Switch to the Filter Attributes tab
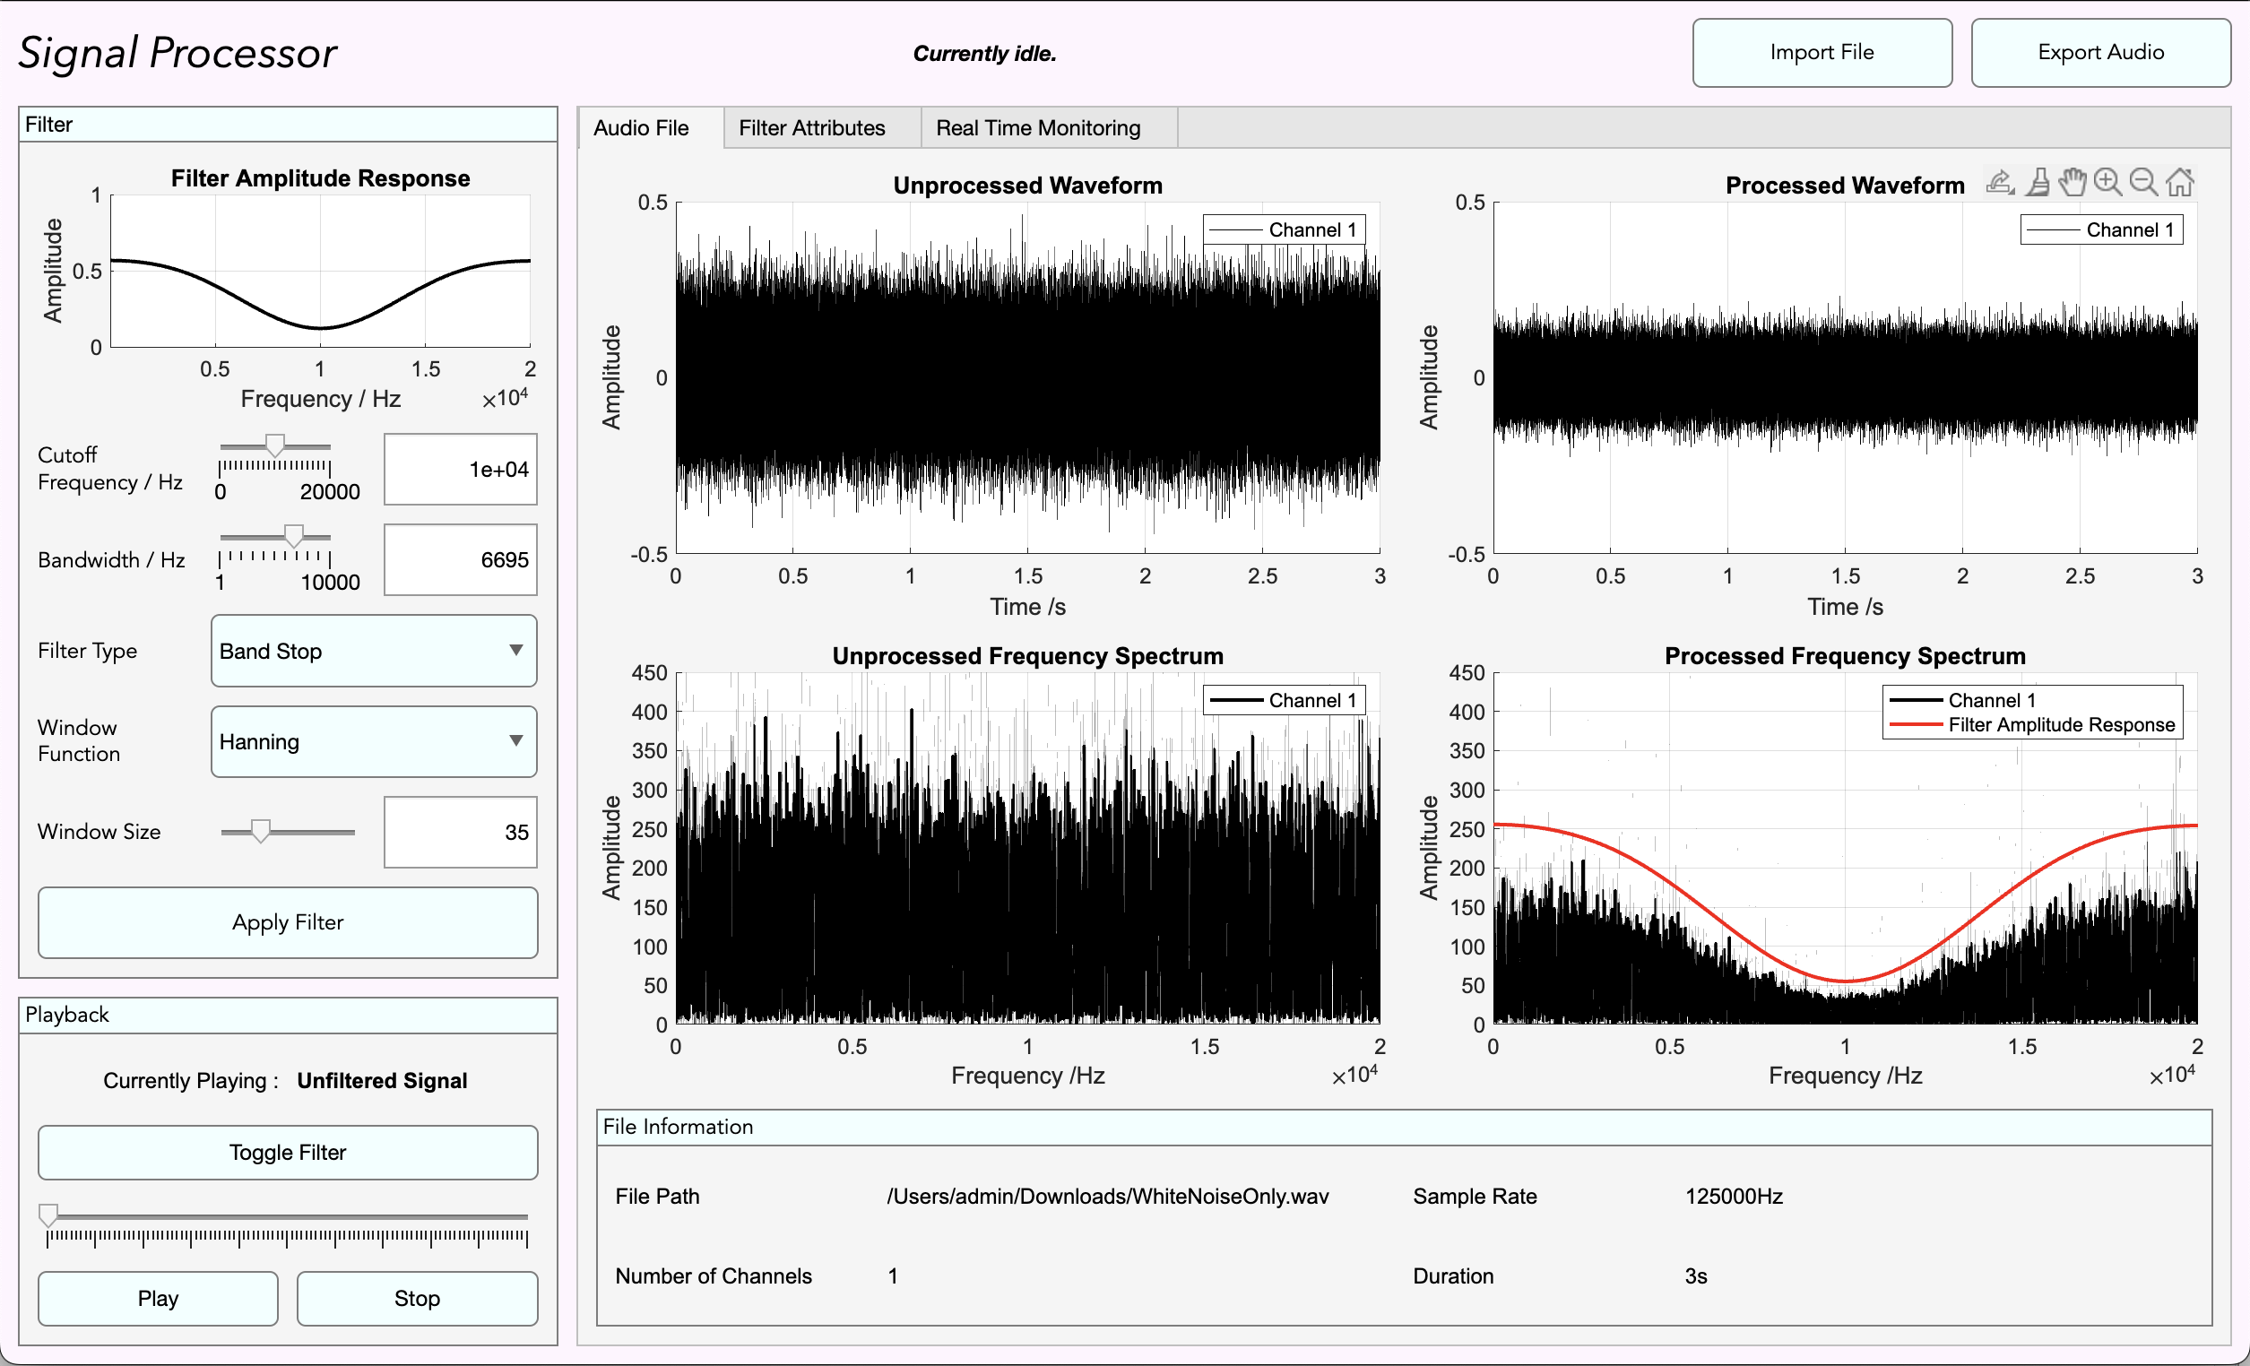2250x1366 pixels. coord(811,128)
